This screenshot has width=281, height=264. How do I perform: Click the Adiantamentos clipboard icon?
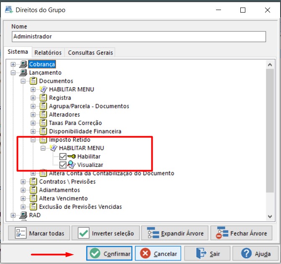[33, 190]
